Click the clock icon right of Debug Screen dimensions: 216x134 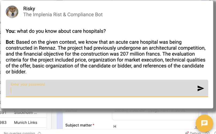tap(207, 133)
